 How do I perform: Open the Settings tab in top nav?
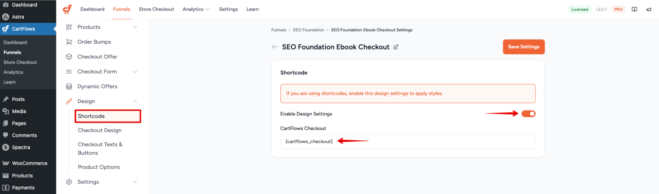228,9
